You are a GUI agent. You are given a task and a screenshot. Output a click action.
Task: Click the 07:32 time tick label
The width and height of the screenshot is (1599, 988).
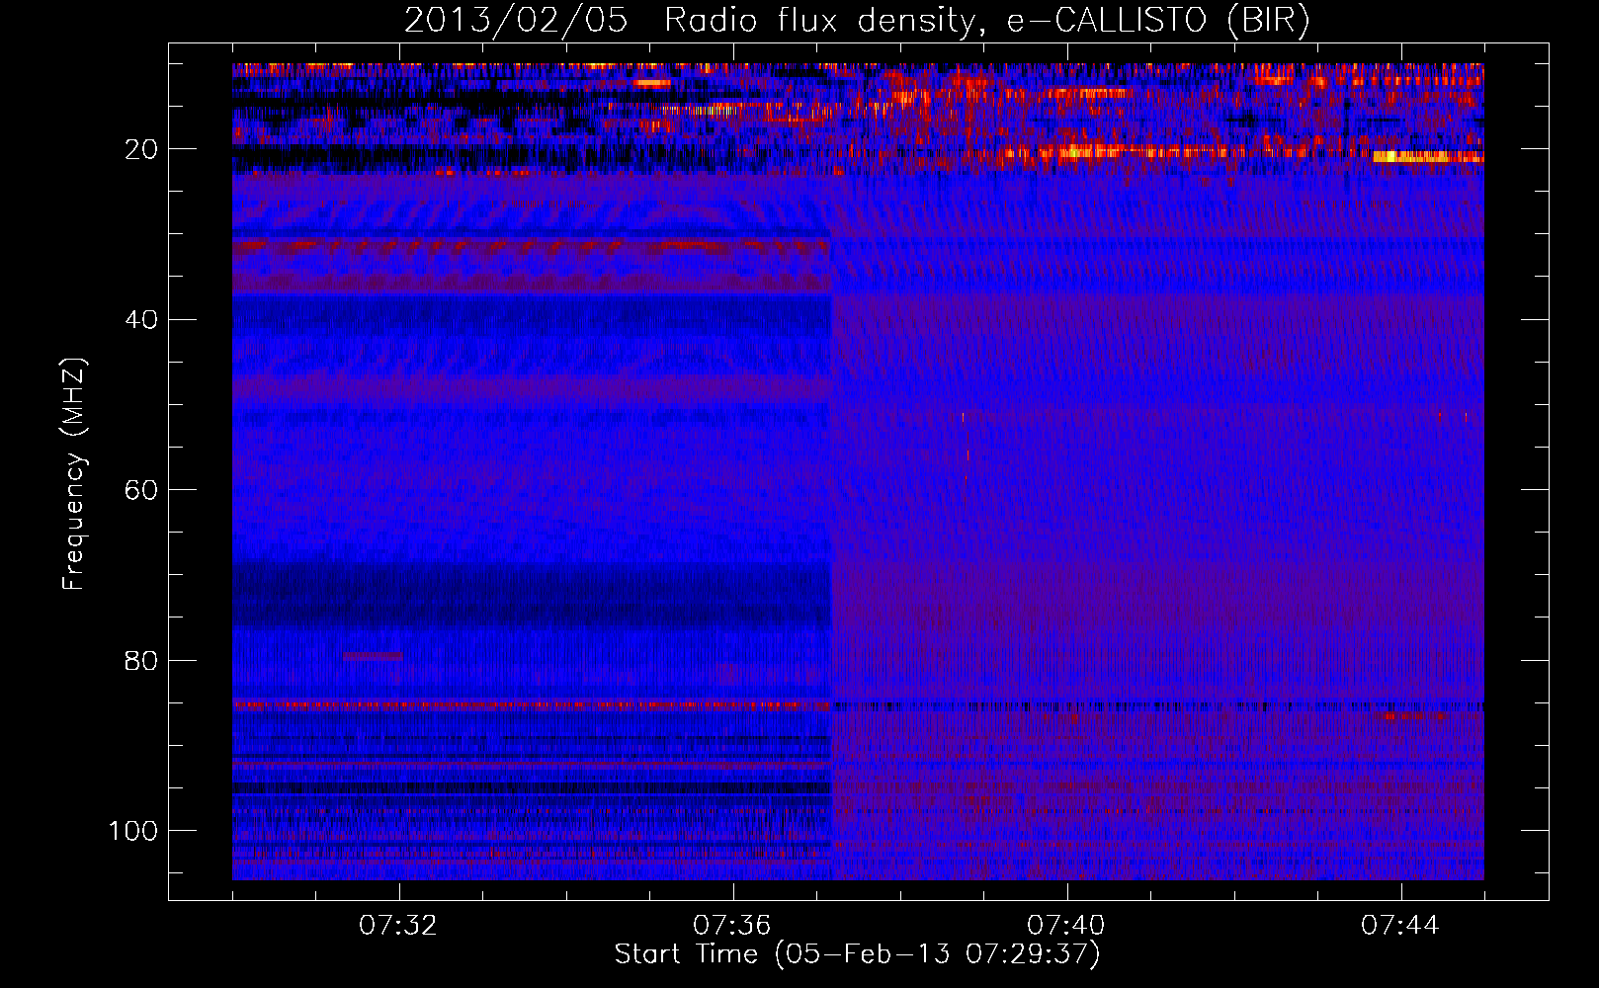(x=398, y=926)
